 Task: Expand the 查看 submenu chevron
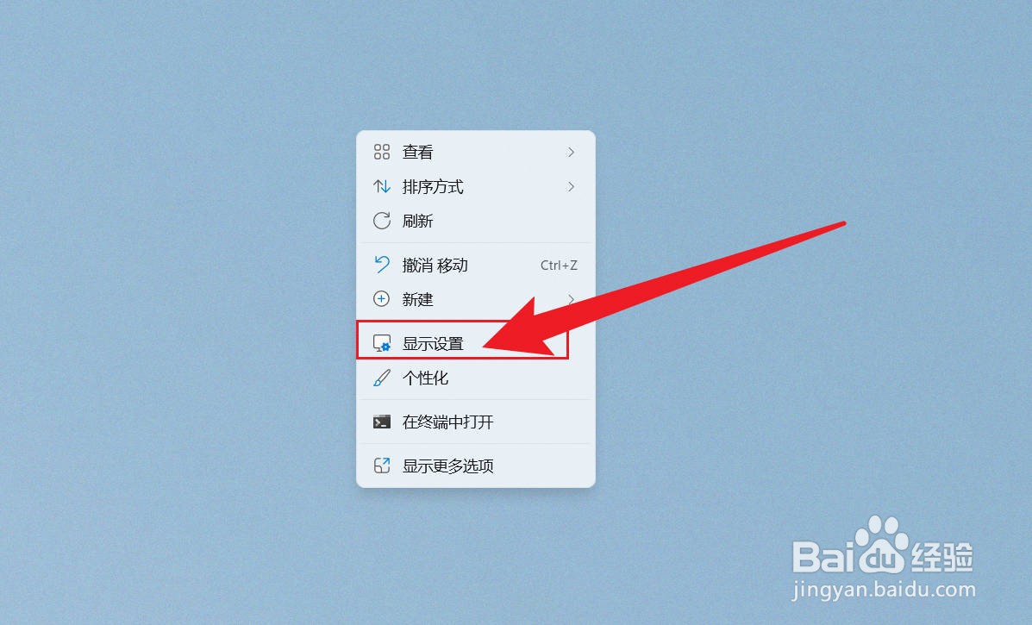571,152
